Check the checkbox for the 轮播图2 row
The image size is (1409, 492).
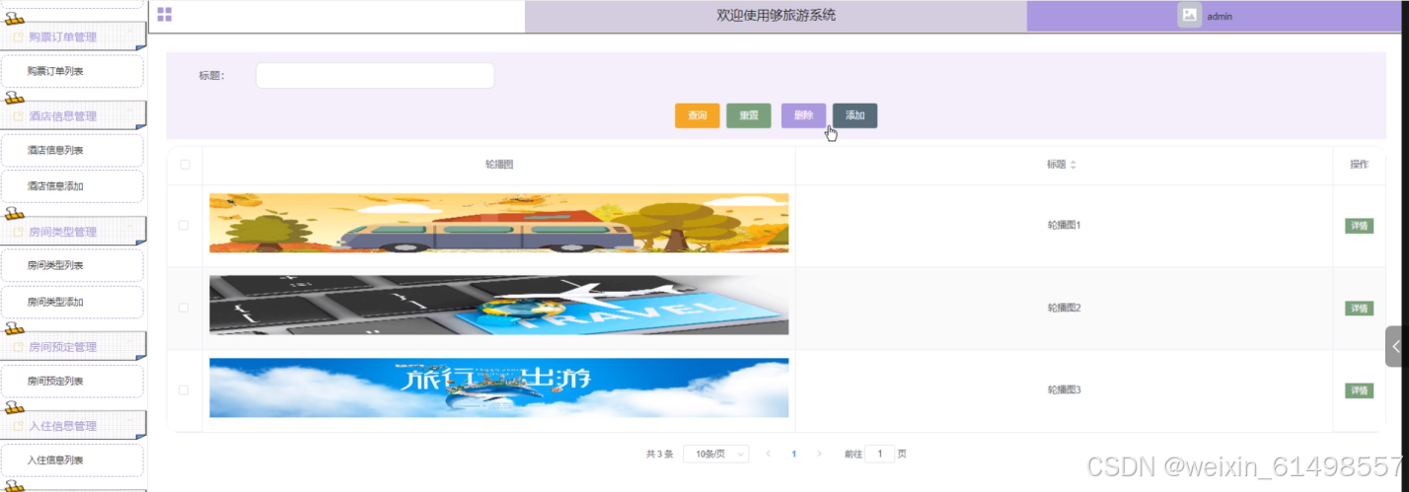pyautogui.click(x=184, y=308)
